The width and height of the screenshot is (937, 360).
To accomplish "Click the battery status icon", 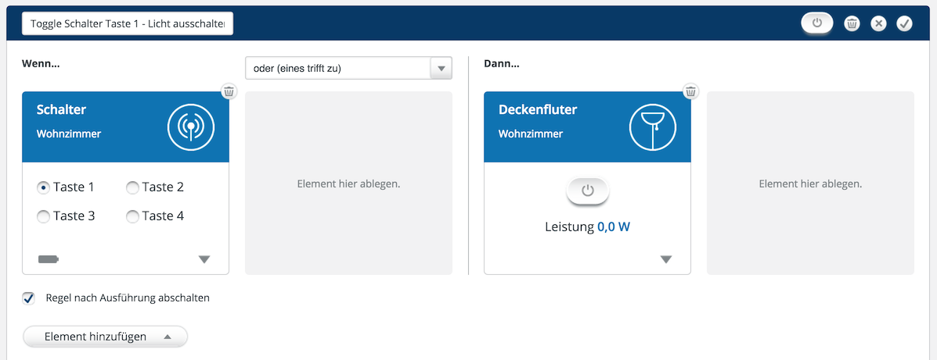I will tap(49, 259).
